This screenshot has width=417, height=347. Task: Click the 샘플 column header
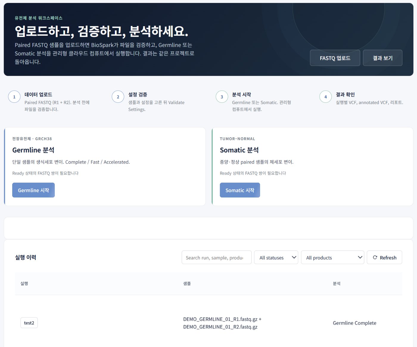[x=187, y=284]
